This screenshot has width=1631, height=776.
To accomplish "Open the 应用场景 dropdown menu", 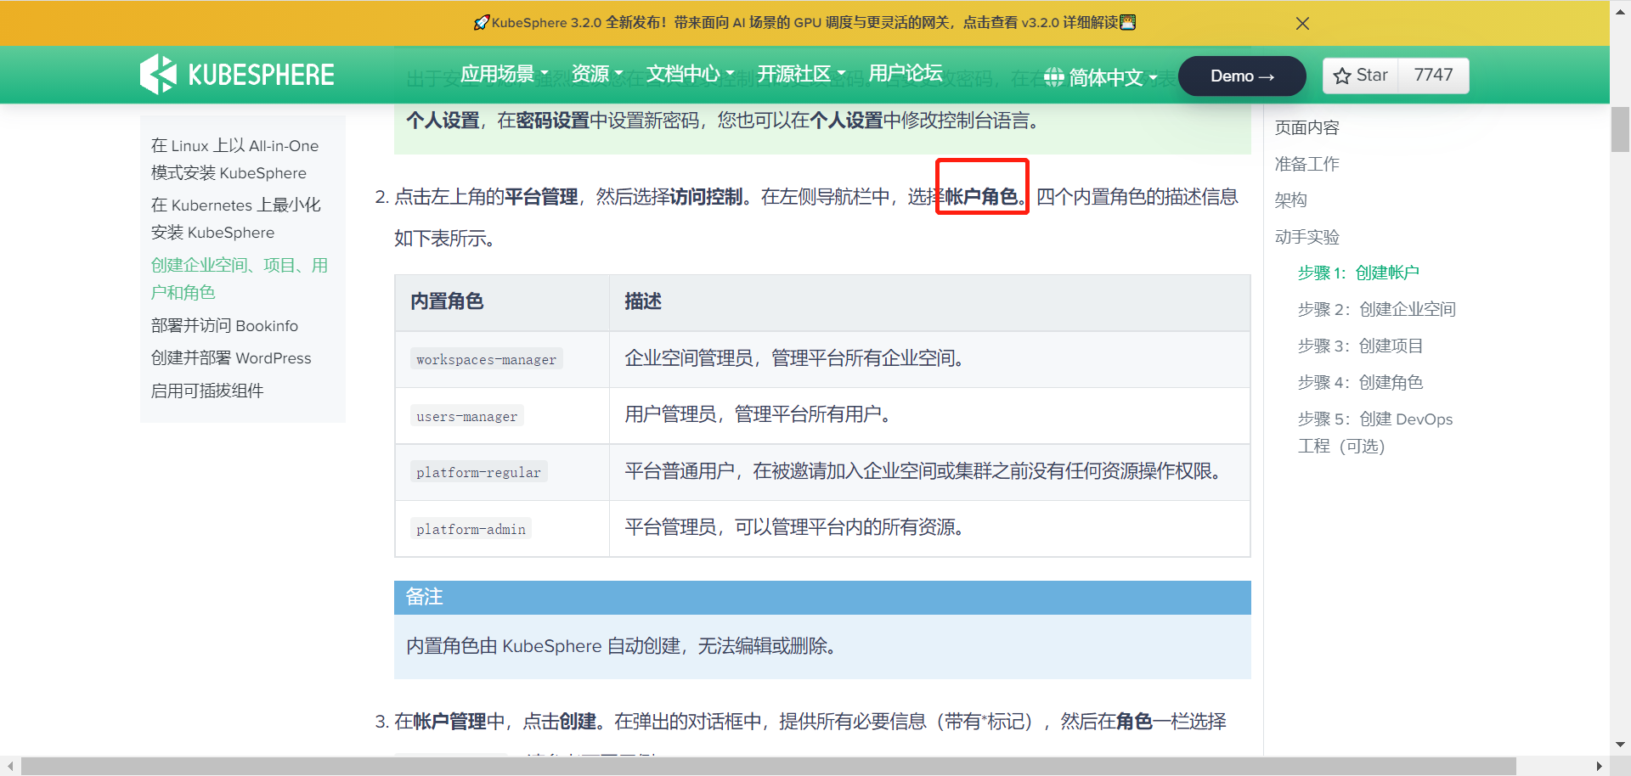I will [x=504, y=74].
